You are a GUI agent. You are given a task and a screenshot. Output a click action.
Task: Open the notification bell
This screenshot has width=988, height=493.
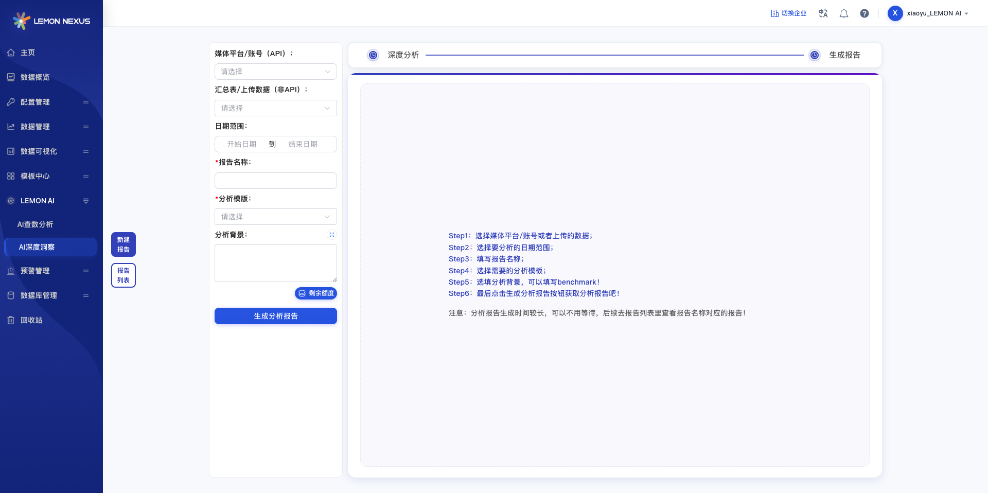844,13
